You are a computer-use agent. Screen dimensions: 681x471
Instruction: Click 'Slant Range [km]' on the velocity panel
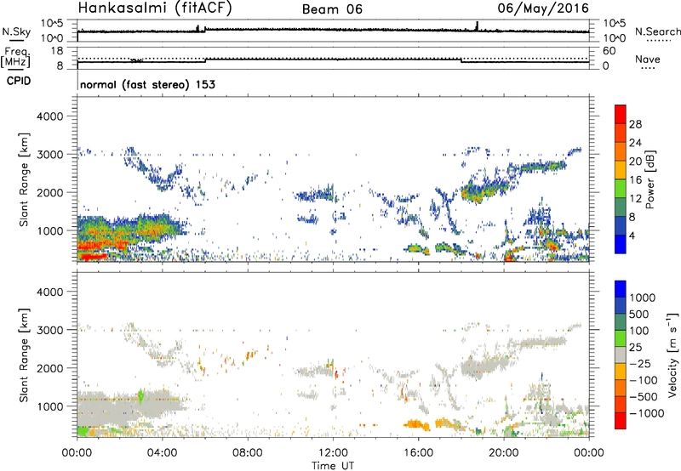click(24, 355)
